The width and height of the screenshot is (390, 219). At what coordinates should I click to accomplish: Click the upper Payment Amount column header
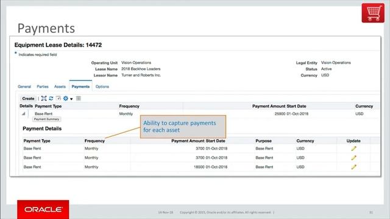(269, 106)
